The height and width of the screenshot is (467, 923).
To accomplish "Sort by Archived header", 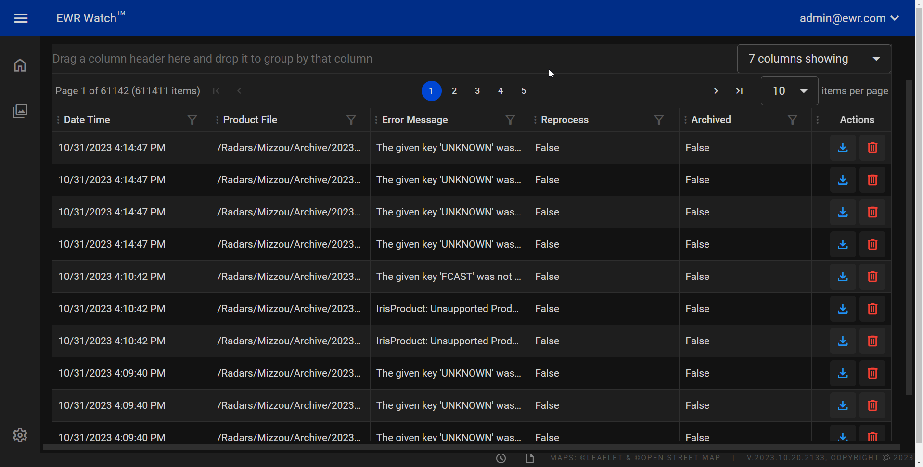I will [x=711, y=120].
